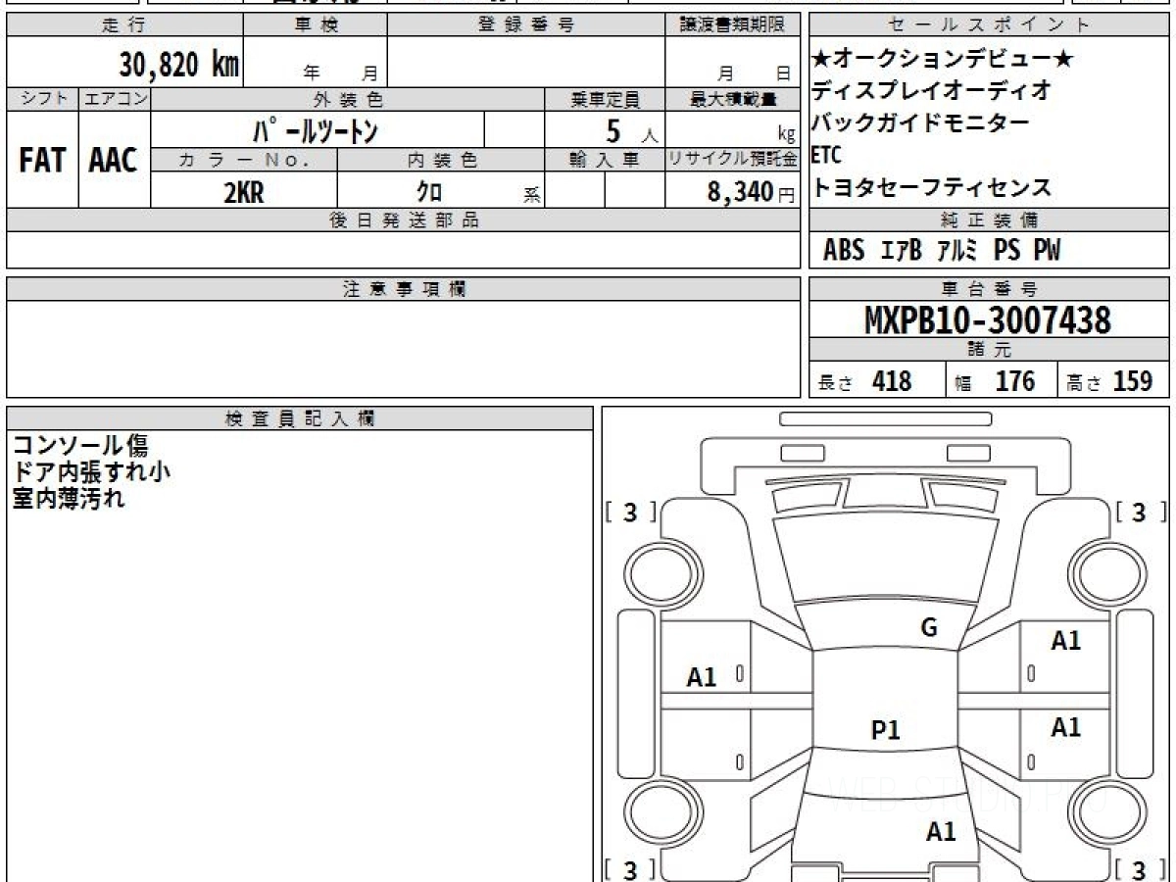Select the 後日発送部品 header
Viewport: 1176px width, 882px height.
pyautogui.click(x=403, y=220)
